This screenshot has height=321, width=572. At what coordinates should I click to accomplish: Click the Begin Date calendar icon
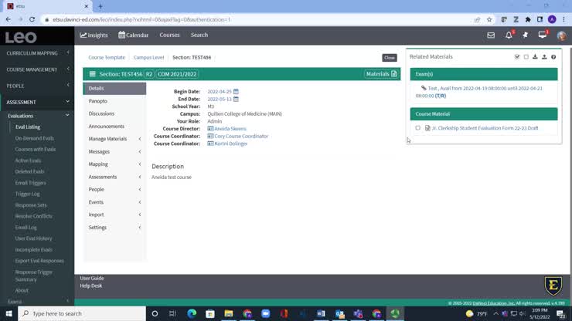[x=236, y=92]
